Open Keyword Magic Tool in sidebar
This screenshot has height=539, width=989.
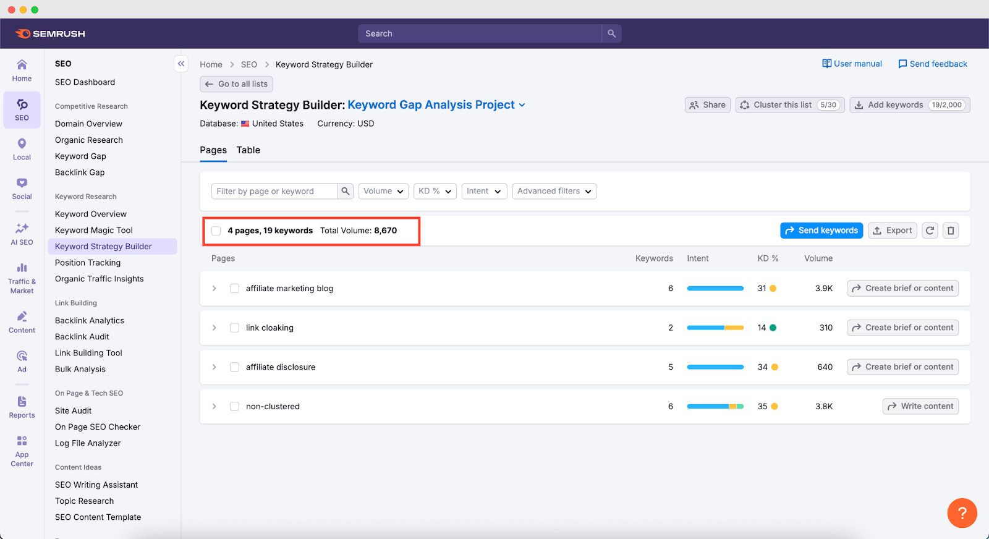94,230
